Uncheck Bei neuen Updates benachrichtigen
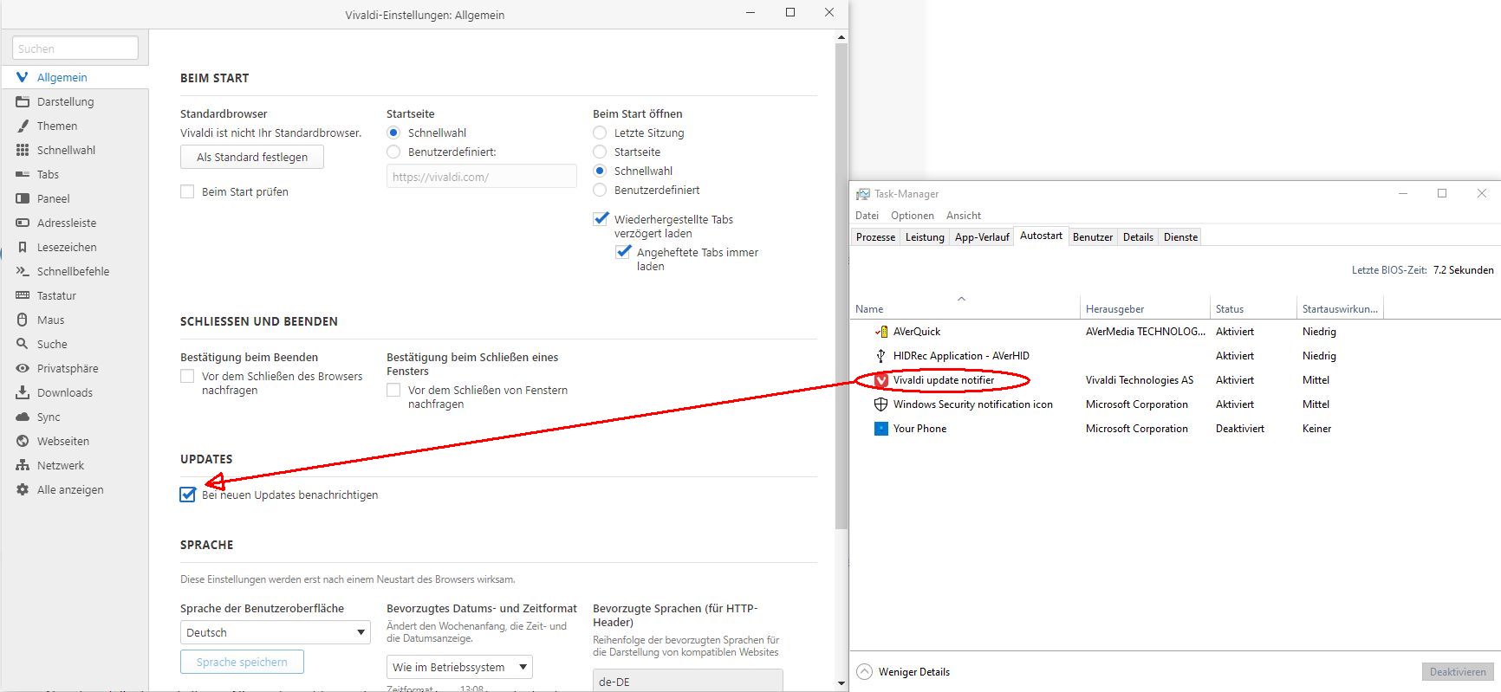 tap(187, 495)
